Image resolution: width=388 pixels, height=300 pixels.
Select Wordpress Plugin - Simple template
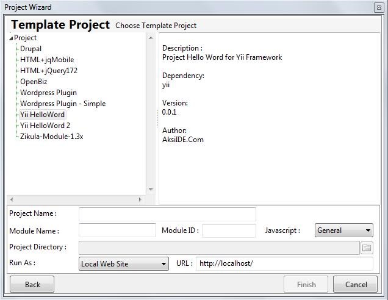click(63, 104)
